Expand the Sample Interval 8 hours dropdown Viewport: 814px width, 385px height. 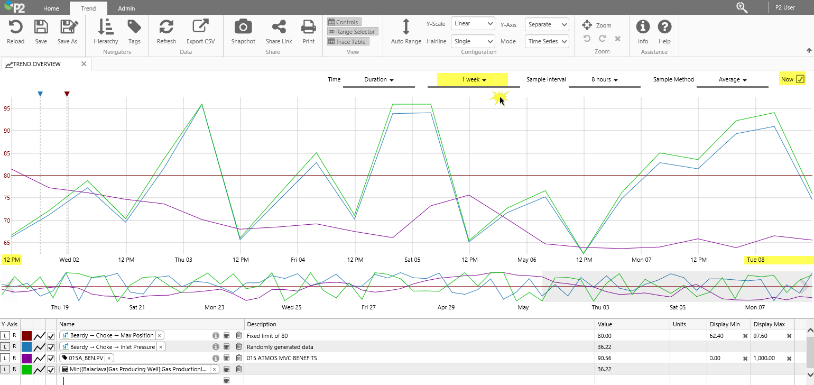tap(604, 79)
